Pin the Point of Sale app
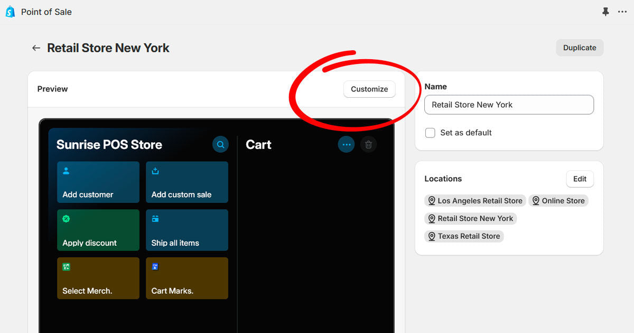 (x=605, y=12)
